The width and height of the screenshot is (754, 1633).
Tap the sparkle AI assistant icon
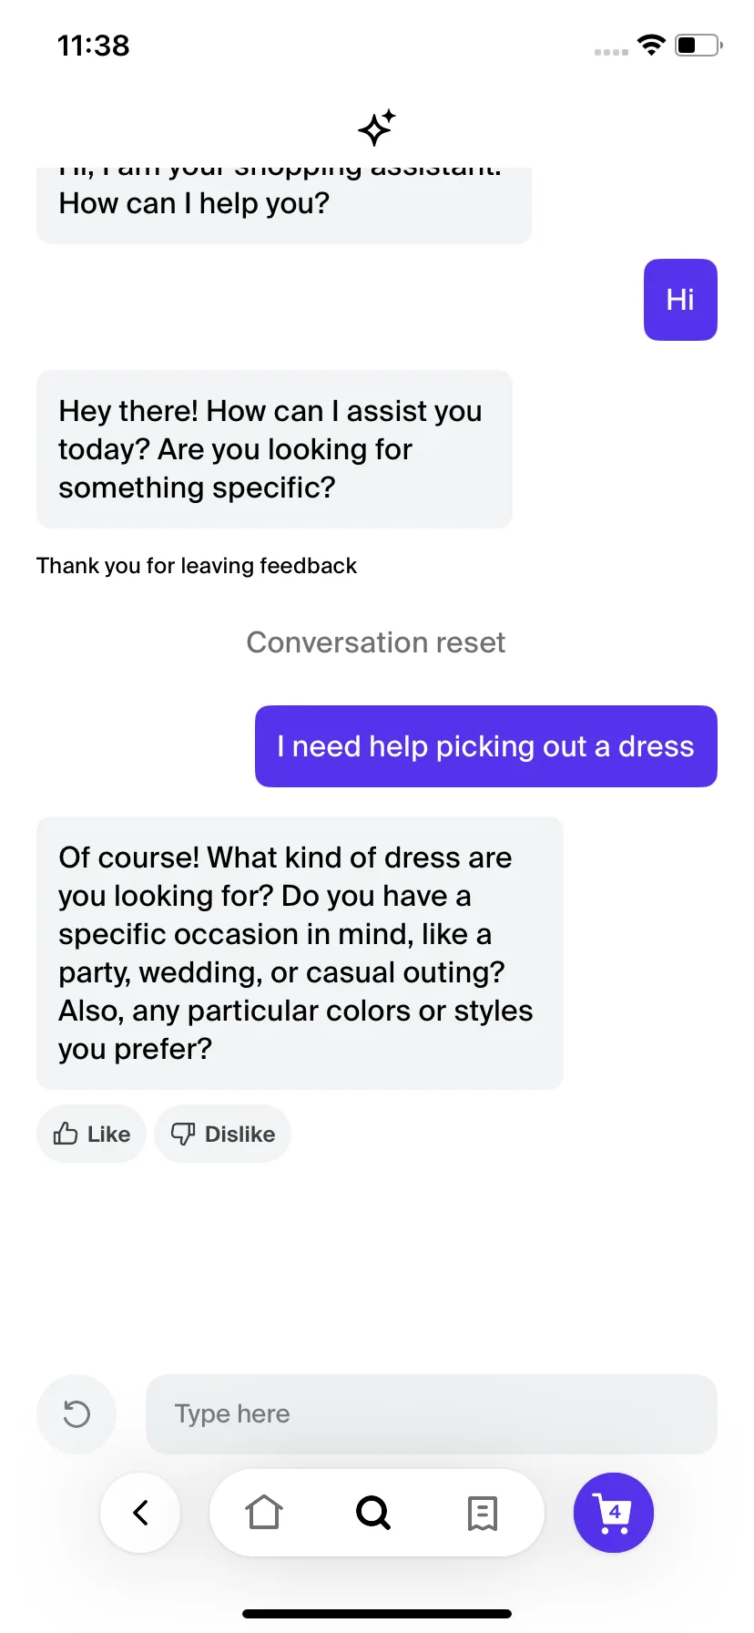pyautogui.click(x=376, y=128)
